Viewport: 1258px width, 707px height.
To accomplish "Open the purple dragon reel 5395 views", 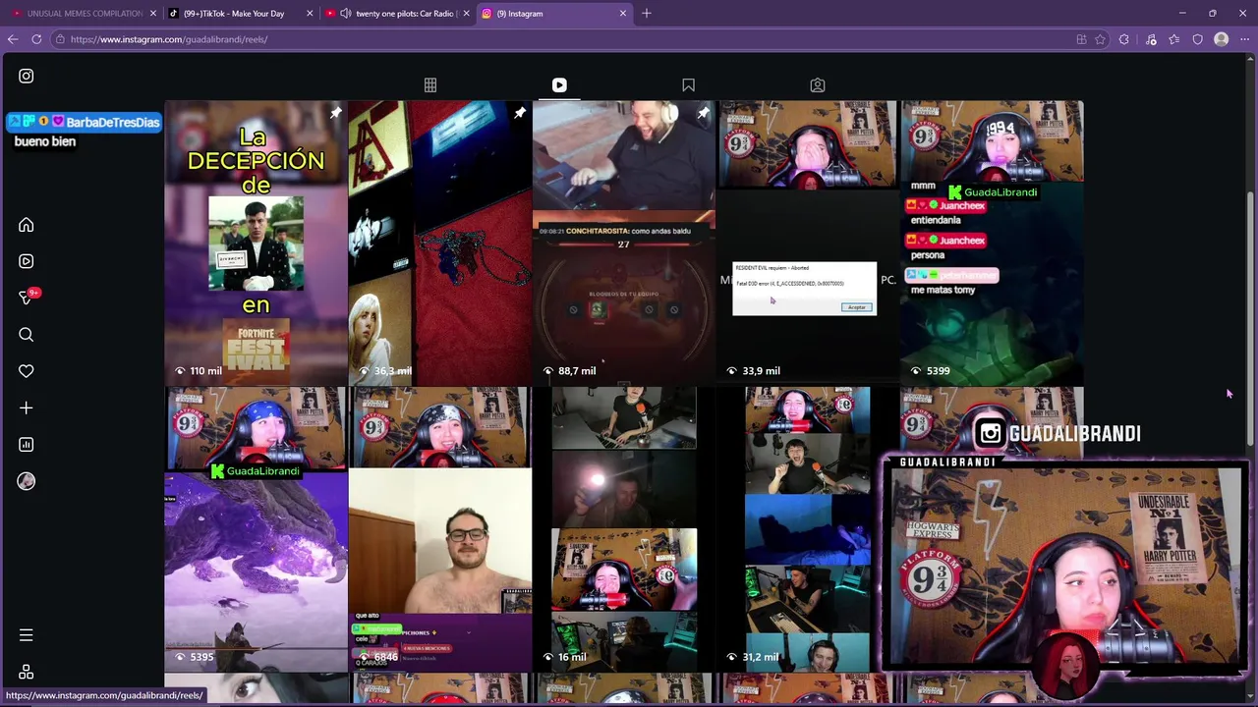I will [x=256, y=529].
